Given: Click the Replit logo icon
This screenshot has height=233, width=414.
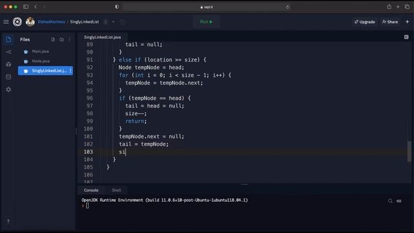Looking at the screenshot, I should (17, 22).
